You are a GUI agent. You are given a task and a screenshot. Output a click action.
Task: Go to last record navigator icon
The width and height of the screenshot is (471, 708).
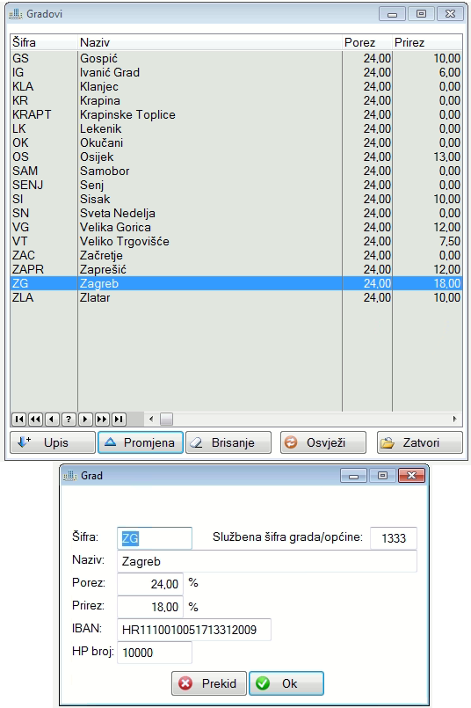coord(119,419)
